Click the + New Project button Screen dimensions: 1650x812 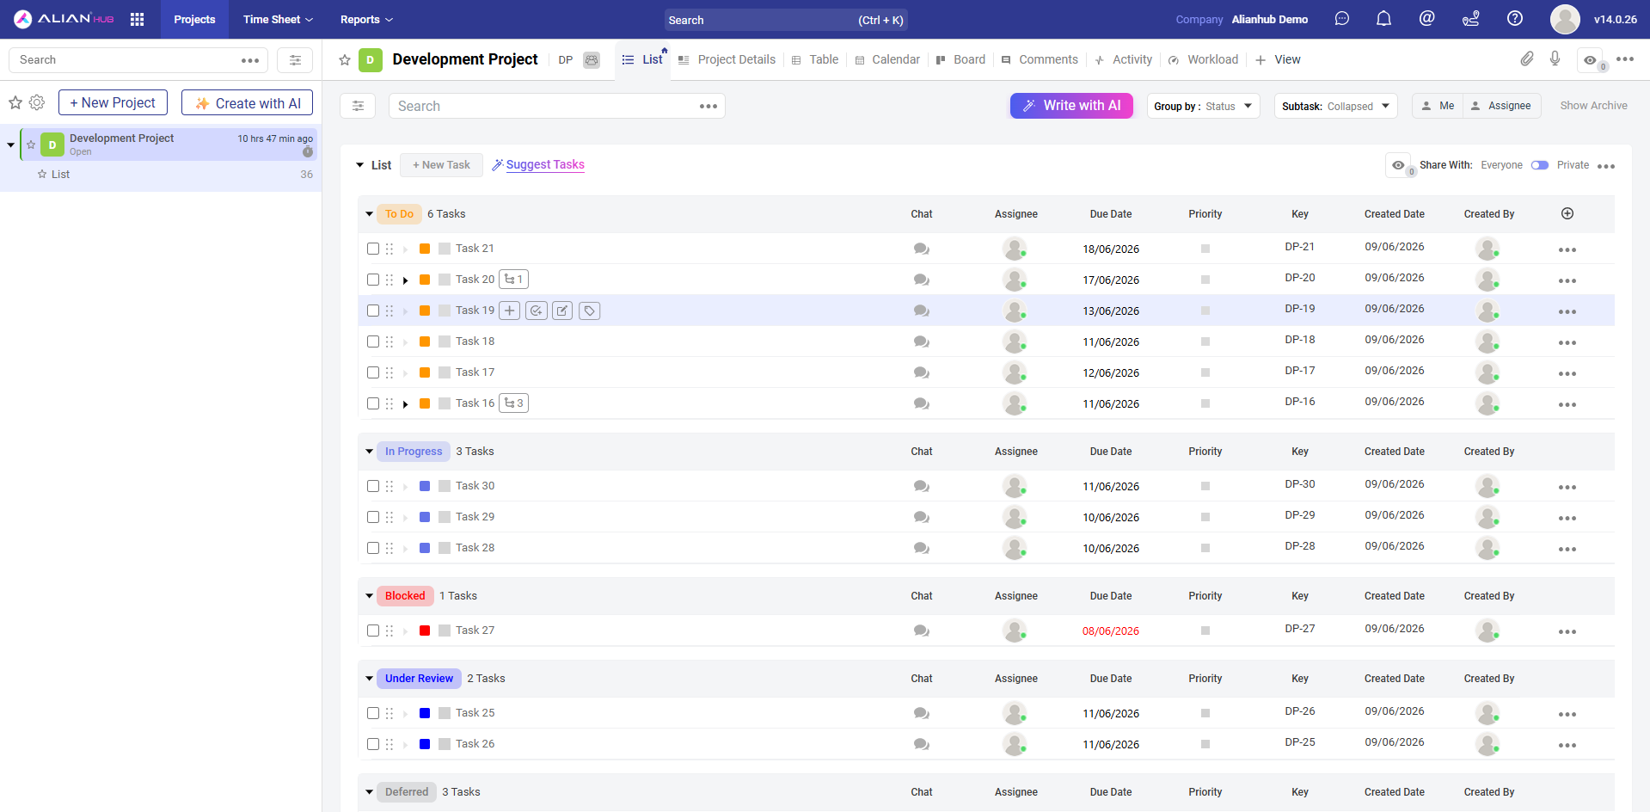(113, 102)
